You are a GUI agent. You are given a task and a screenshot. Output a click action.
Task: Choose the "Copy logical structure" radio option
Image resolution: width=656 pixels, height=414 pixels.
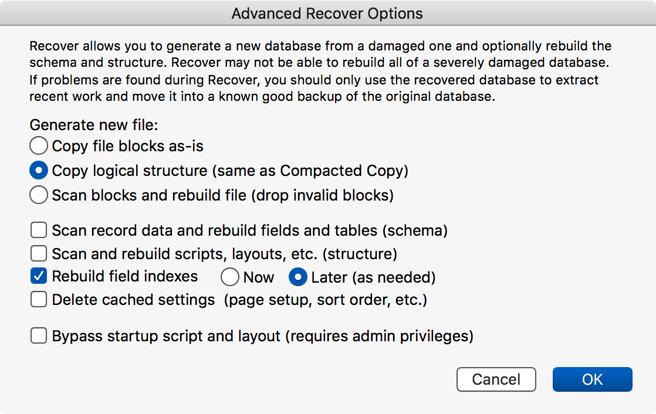point(39,171)
